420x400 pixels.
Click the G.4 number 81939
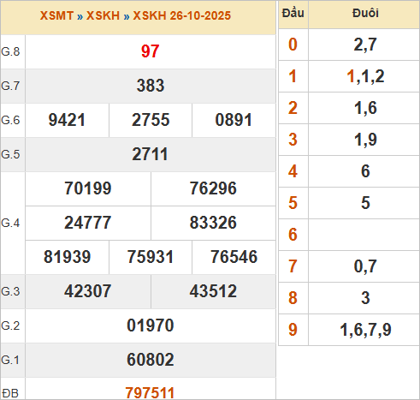point(67,257)
